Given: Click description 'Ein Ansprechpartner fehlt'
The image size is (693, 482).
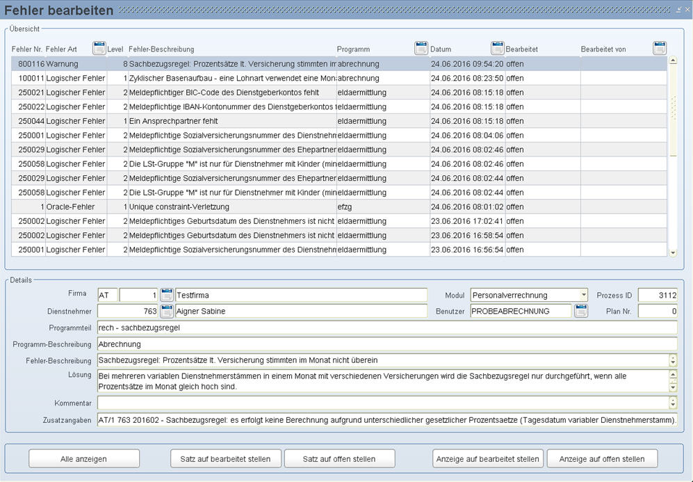Looking at the screenshot, I should [x=232, y=121].
